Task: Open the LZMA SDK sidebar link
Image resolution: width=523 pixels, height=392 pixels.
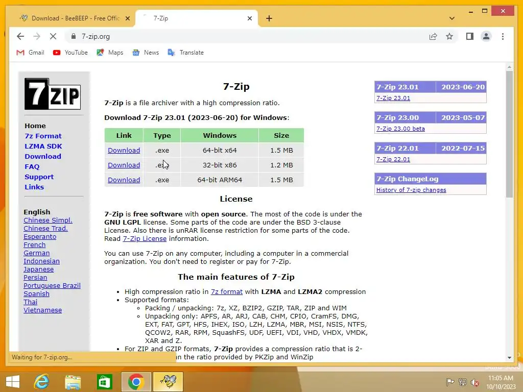Action: coord(43,146)
